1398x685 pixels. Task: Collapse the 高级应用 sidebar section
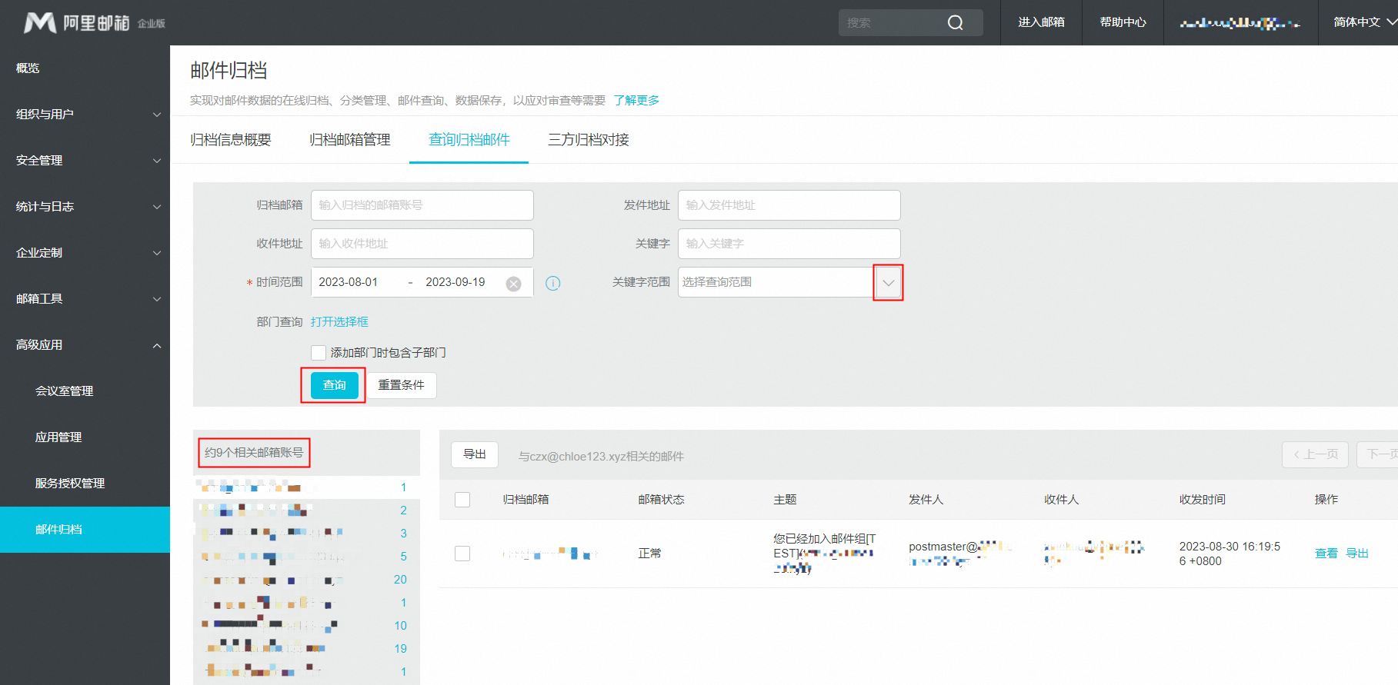pyautogui.click(x=85, y=345)
